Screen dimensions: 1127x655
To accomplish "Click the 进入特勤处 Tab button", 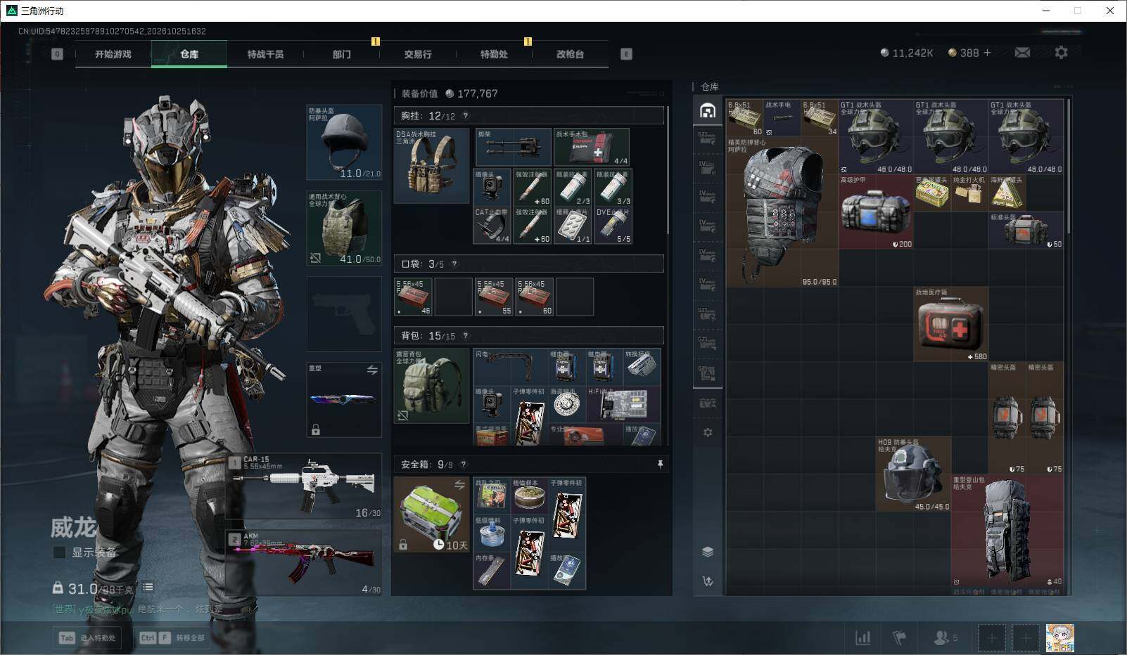I will 87,638.
